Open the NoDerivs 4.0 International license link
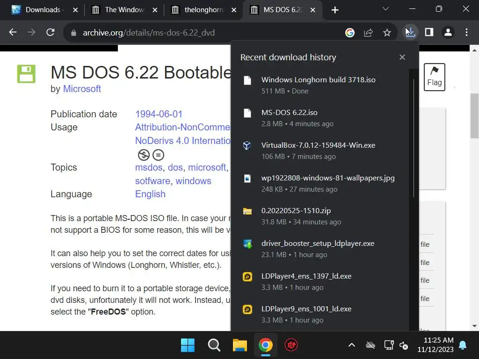This screenshot has height=359, width=479. (x=183, y=141)
